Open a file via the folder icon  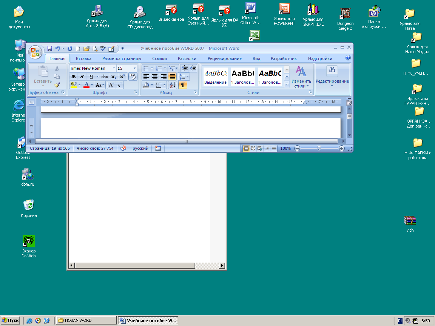(x=86, y=49)
